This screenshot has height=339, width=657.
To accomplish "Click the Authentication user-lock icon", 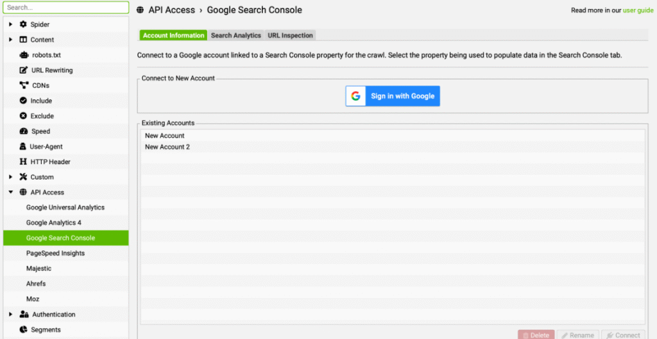I will click(24, 314).
